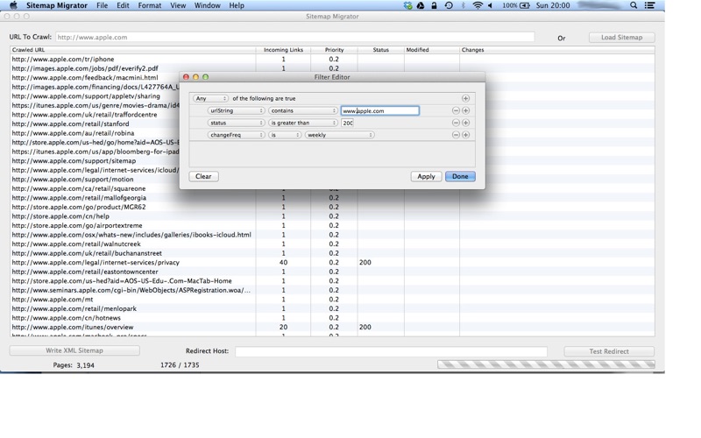
Task: Add a rule after the changeFreq row
Action: 465,135
